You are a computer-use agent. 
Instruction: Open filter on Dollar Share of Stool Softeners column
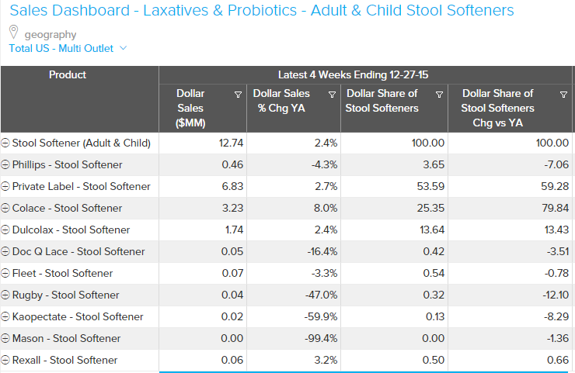440,94
